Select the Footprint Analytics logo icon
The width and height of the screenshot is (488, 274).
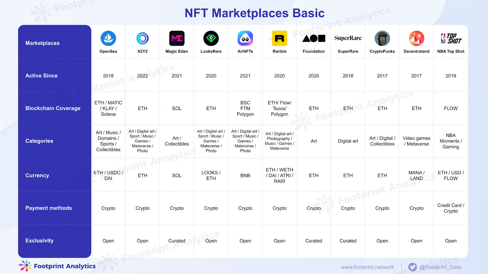[26, 266]
